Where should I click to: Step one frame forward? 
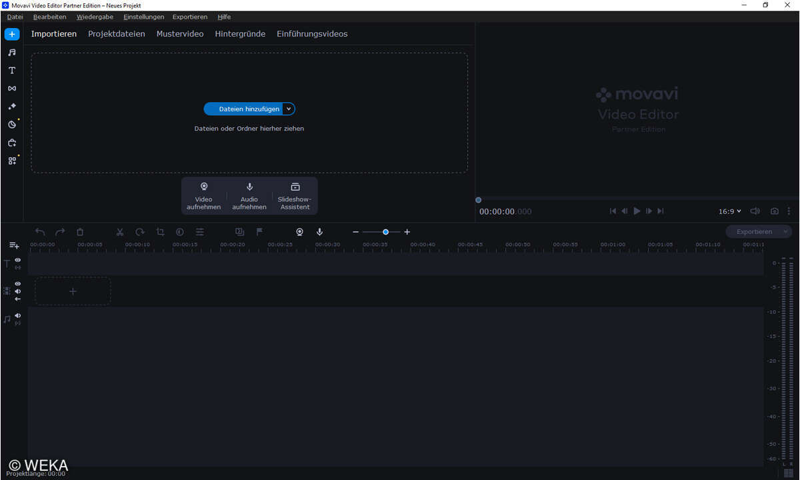pyautogui.click(x=649, y=211)
